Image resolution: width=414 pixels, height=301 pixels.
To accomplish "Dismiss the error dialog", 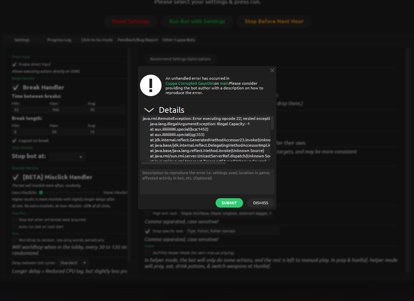I will point(260,203).
